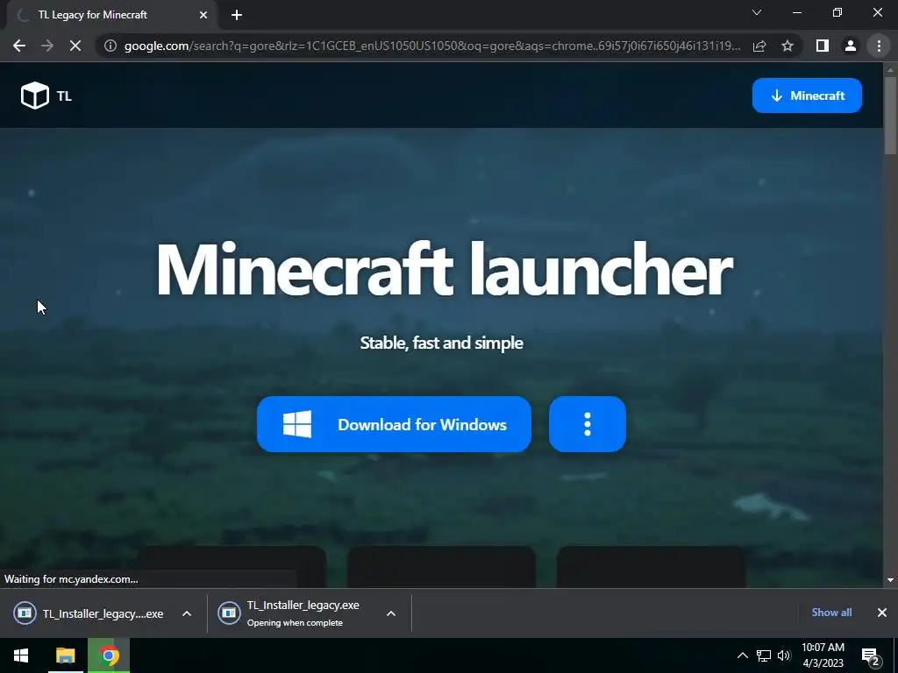The height and width of the screenshot is (673, 898).
Task: Click the page vertical scrollbar thumb
Action: (x=890, y=115)
